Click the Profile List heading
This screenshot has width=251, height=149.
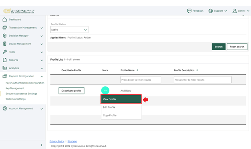coord(56,59)
